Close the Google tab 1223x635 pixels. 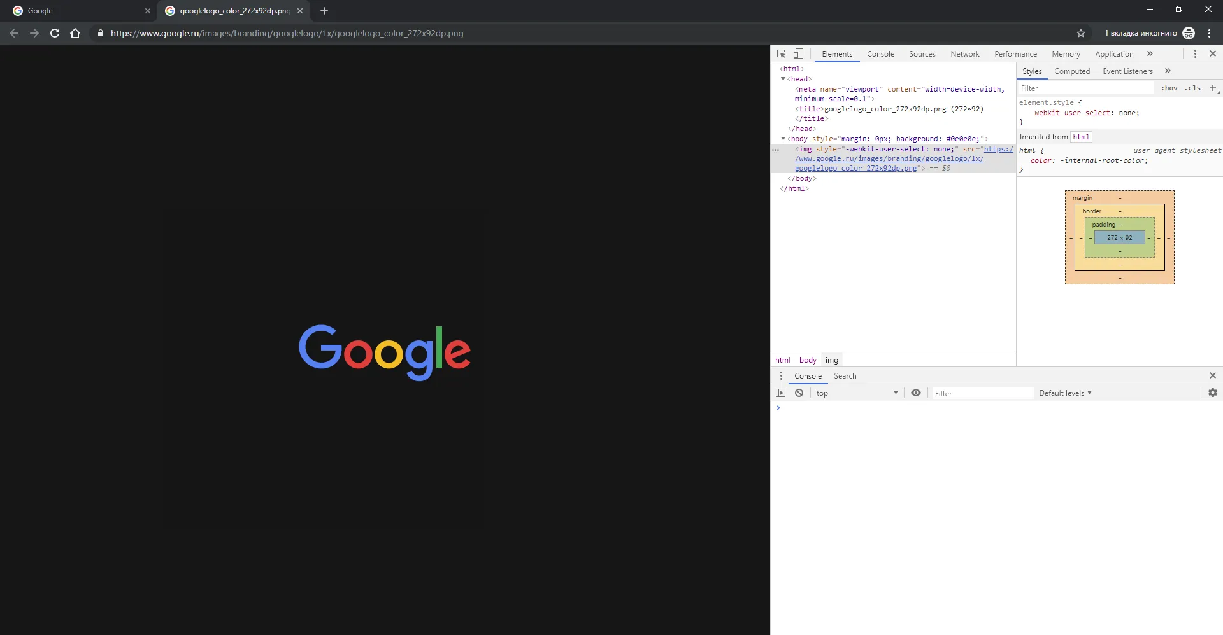point(148,11)
